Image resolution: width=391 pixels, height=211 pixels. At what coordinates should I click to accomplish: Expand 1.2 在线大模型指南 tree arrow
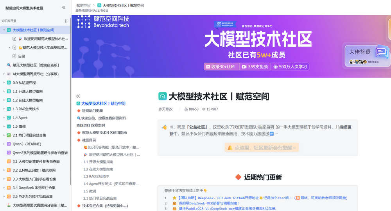click(4, 100)
